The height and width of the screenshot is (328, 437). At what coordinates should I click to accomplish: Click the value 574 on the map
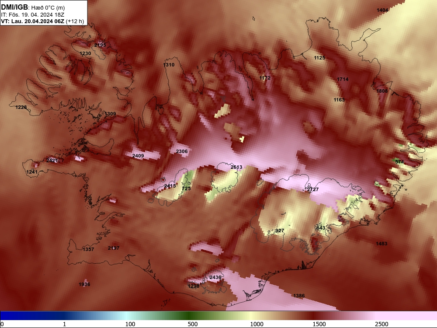click(400, 162)
